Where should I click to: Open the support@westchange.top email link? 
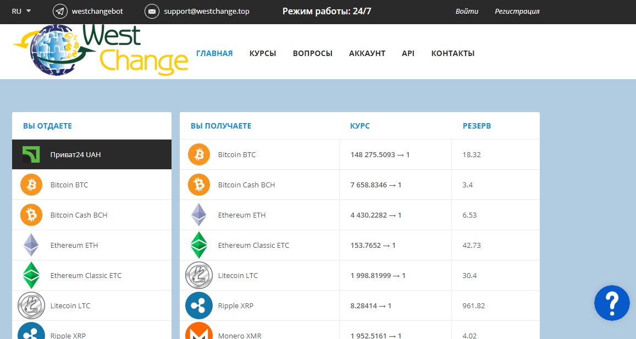tap(207, 12)
